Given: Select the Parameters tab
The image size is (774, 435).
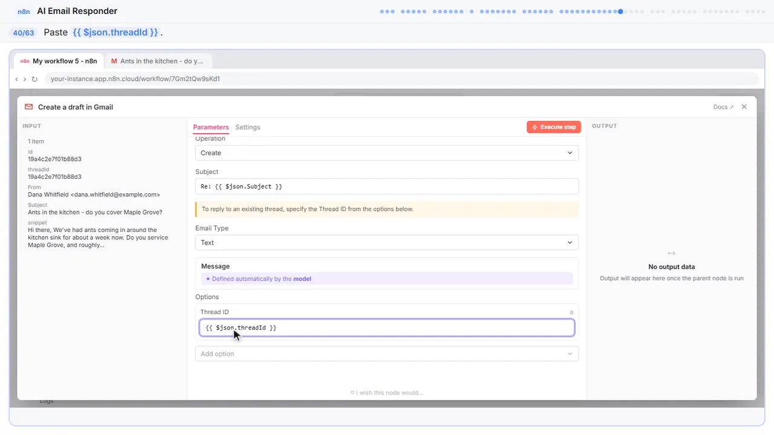Looking at the screenshot, I should 211,127.
